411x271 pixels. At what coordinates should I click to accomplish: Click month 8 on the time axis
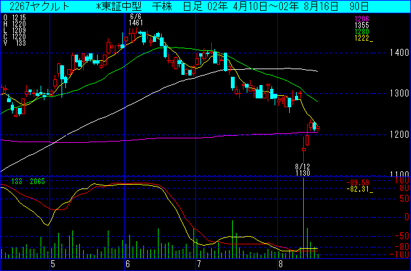(281, 264)
